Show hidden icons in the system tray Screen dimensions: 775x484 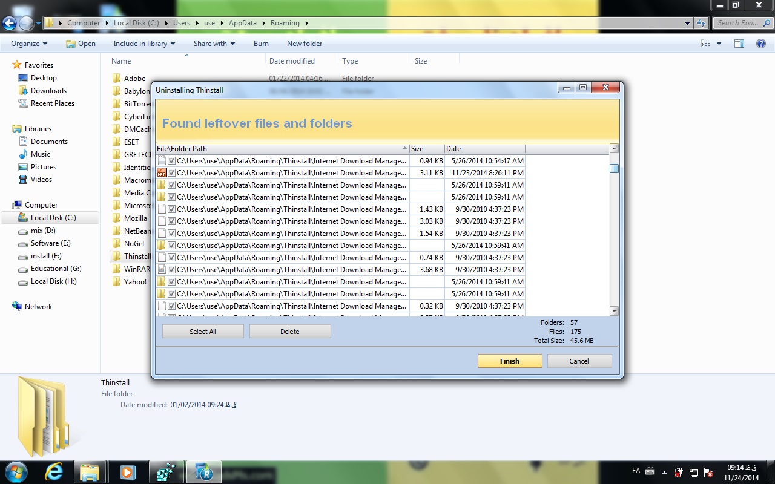click(665, 472)
